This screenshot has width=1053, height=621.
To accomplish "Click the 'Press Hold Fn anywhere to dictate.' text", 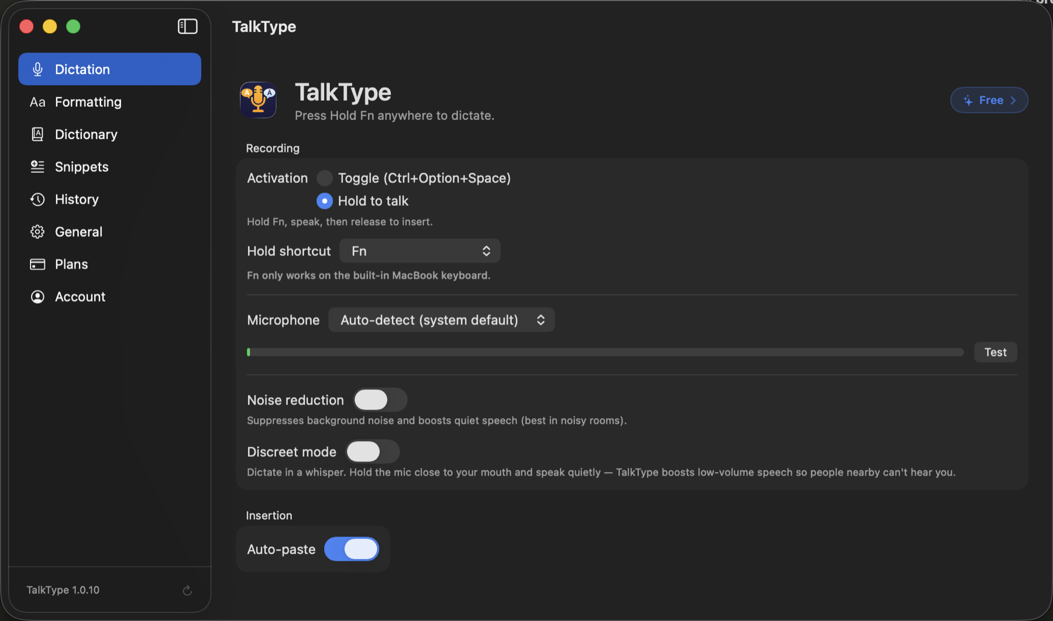I will point(394,116).
